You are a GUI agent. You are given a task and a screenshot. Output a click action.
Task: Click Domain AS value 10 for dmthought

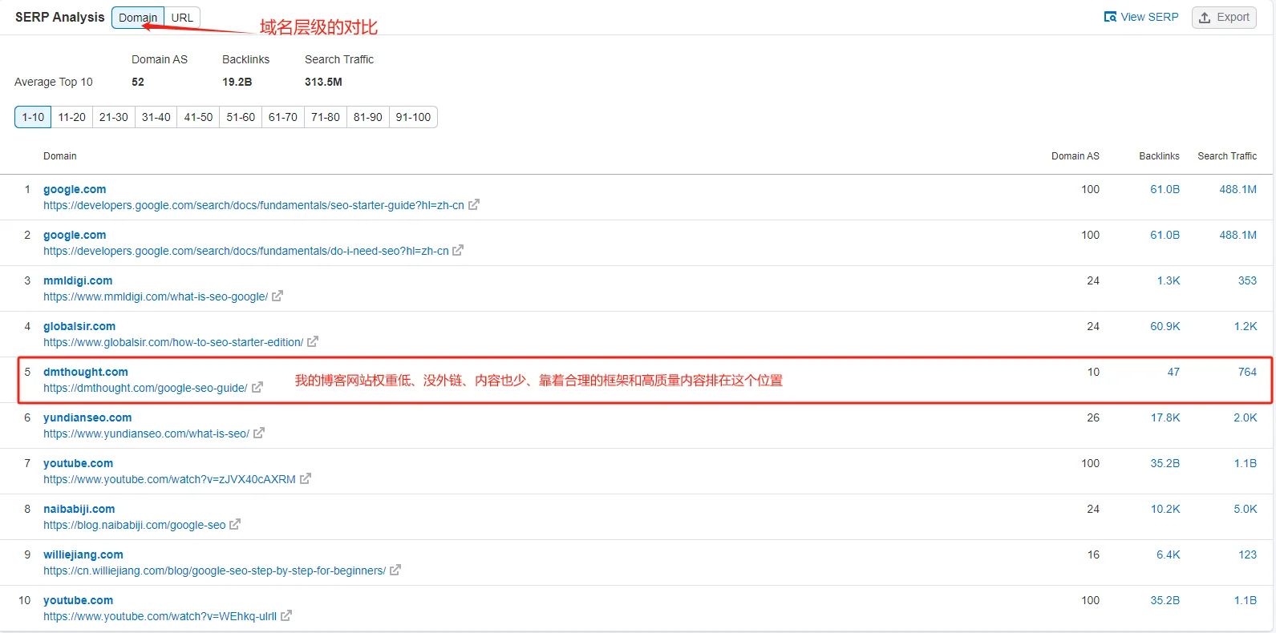click(1093, 372)
